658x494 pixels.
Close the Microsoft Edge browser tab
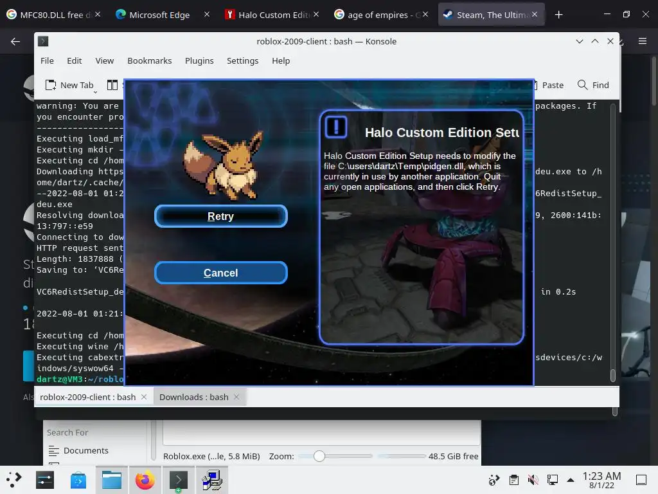point(207,14)
